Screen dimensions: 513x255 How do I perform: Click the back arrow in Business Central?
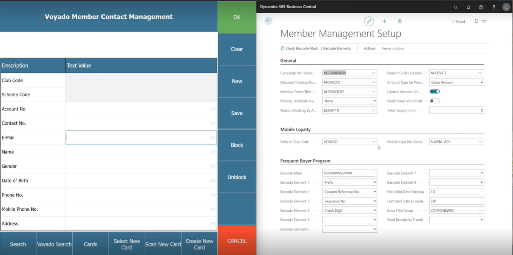[268, 21]
